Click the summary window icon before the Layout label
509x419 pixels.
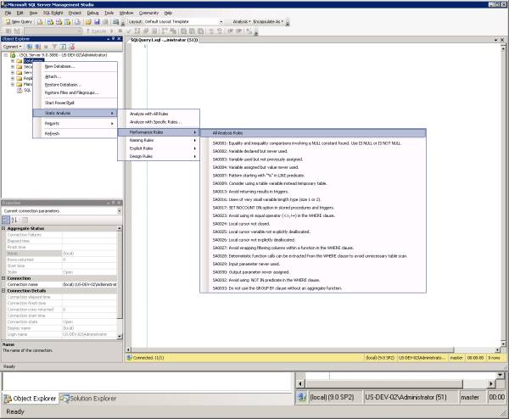tap(115, 22)
